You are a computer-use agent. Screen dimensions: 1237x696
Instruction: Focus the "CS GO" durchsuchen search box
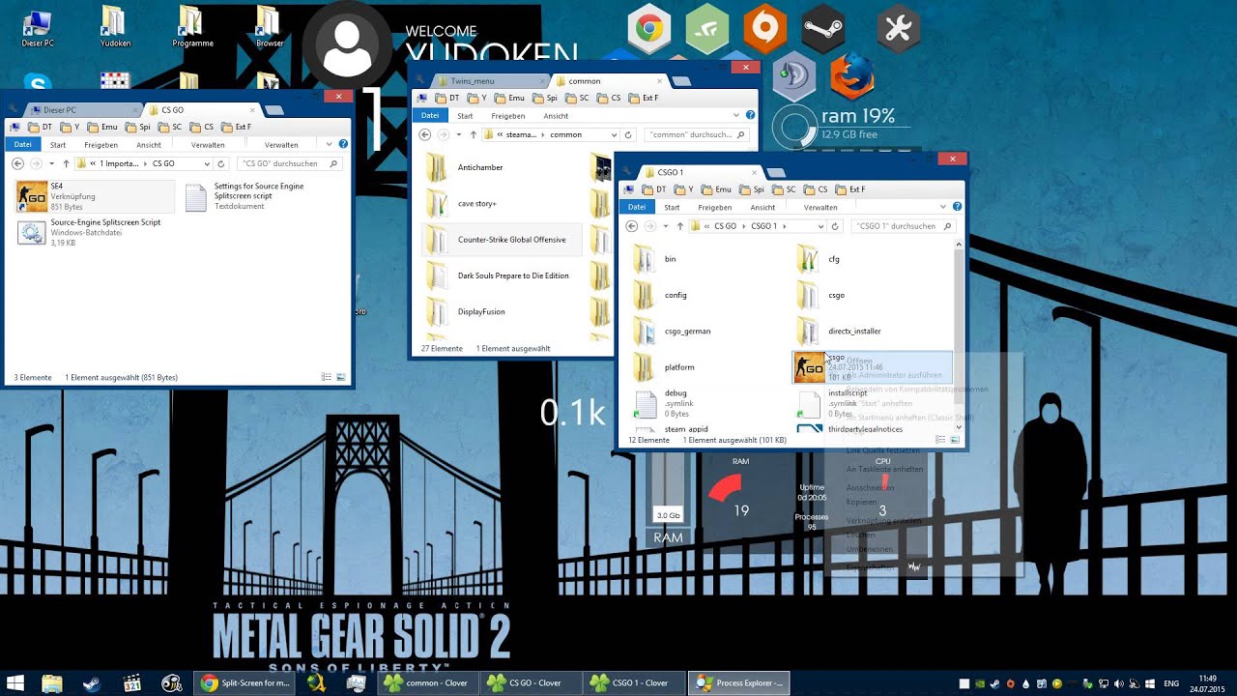(289, 164)
